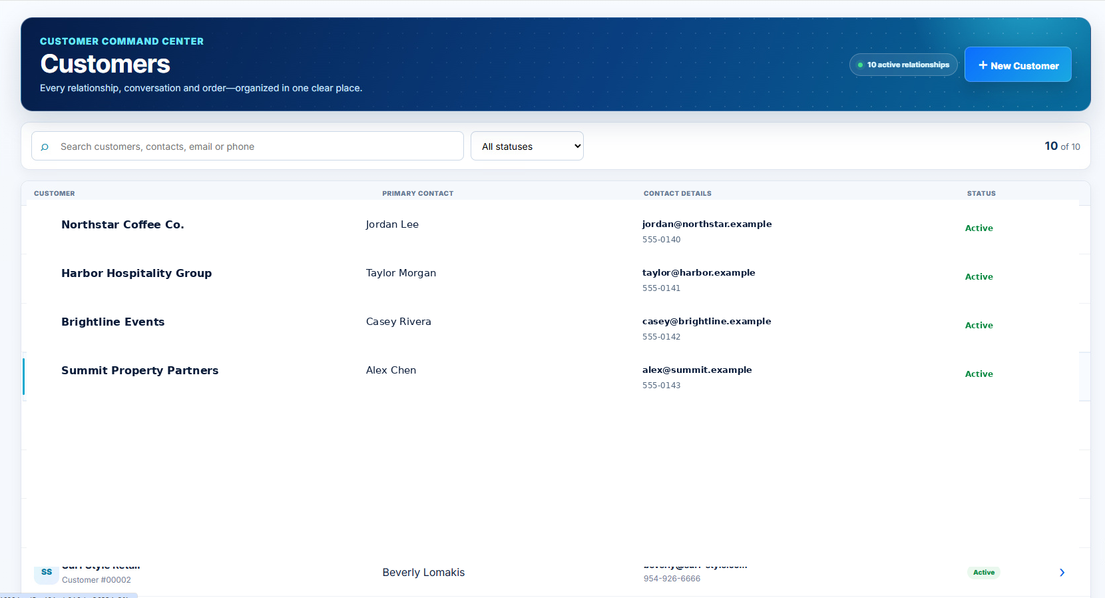Click the Customer #00002 label
The height and width of the screenshot is (598, 1105).
pos(97,580)
